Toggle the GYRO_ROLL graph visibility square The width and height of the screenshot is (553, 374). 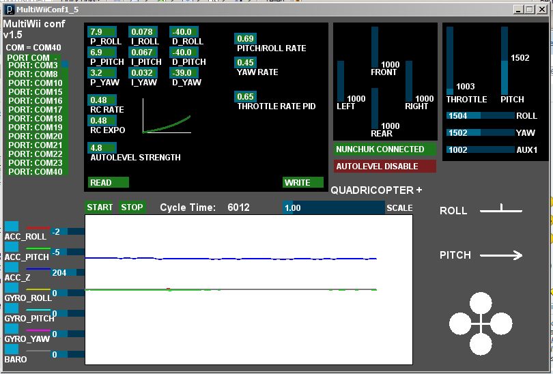pyautogui.click(x=12, y=288)
